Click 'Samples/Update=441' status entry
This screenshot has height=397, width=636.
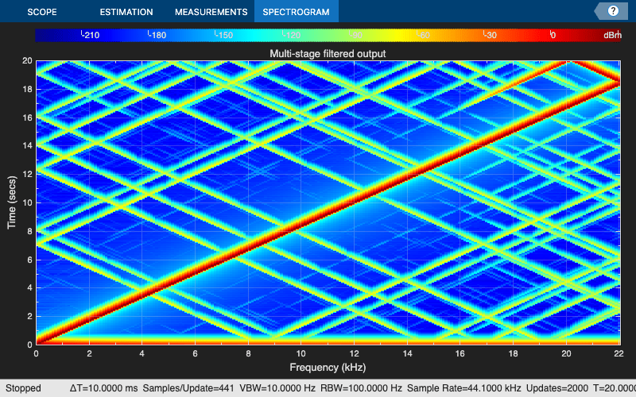click(x=188, y=388)
